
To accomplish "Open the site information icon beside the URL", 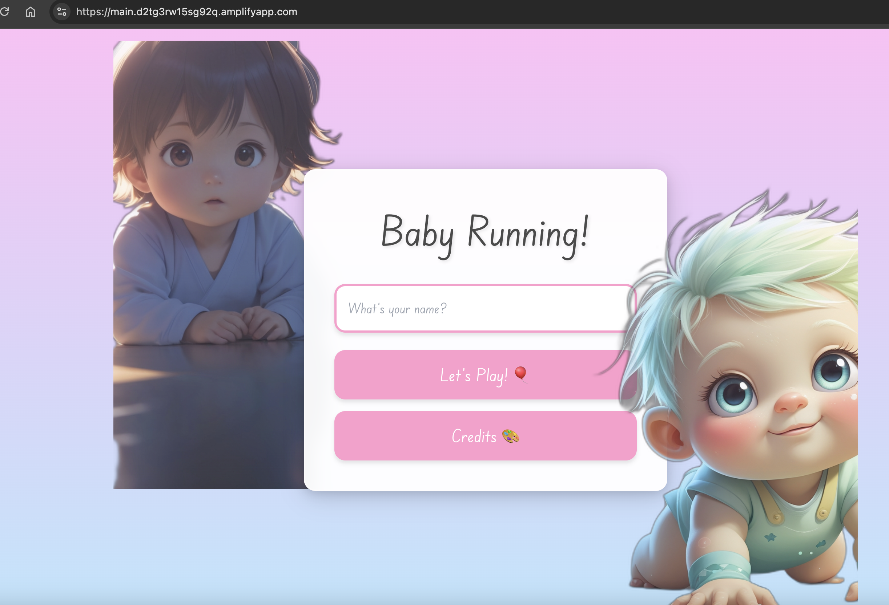I will tap(61, 12).
